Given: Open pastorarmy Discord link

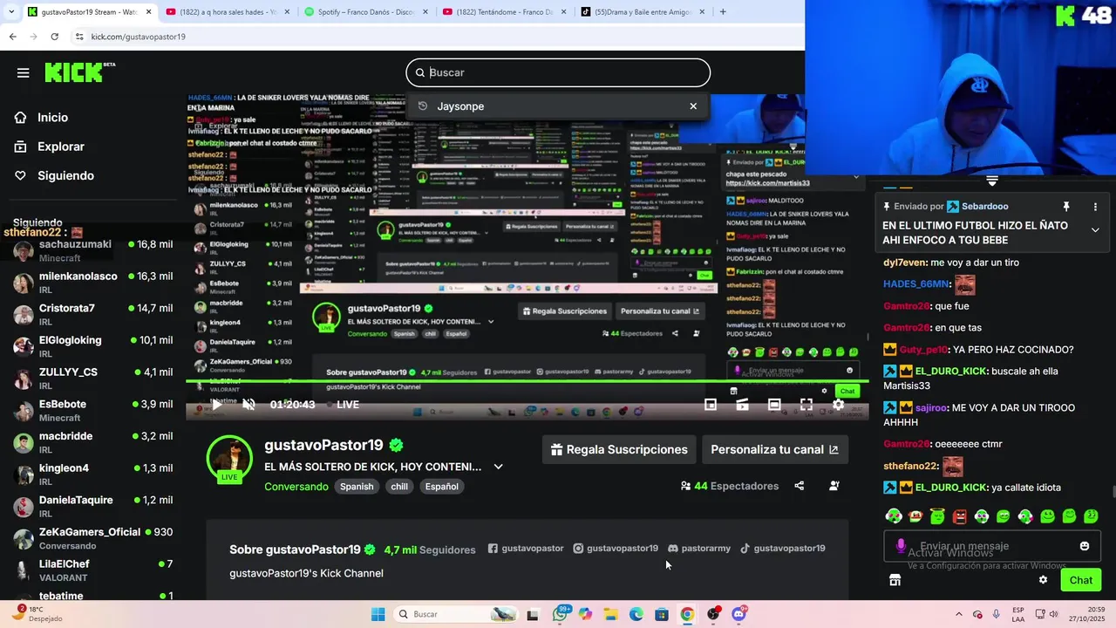Looking at the screenshot, I should [699, 549].
